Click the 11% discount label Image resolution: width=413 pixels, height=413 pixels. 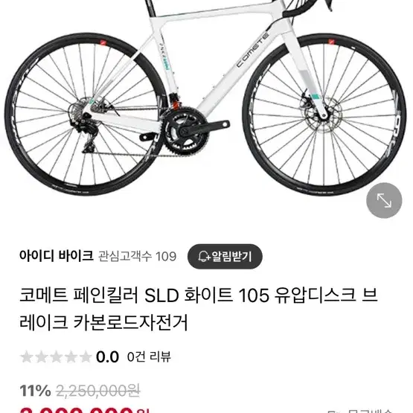pos(35,391)
